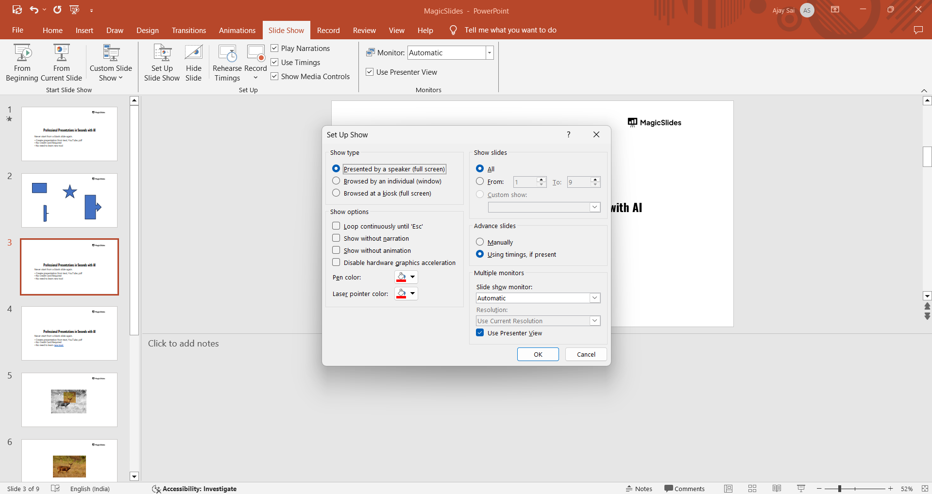Select Browsed at a kiosk radio button
932x494 pixels.
[336, 193]
